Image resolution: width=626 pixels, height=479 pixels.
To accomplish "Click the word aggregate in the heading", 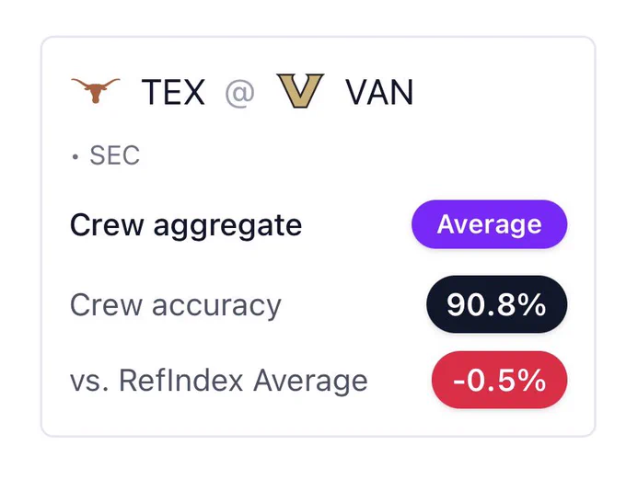I will click(x=227, y=227).
